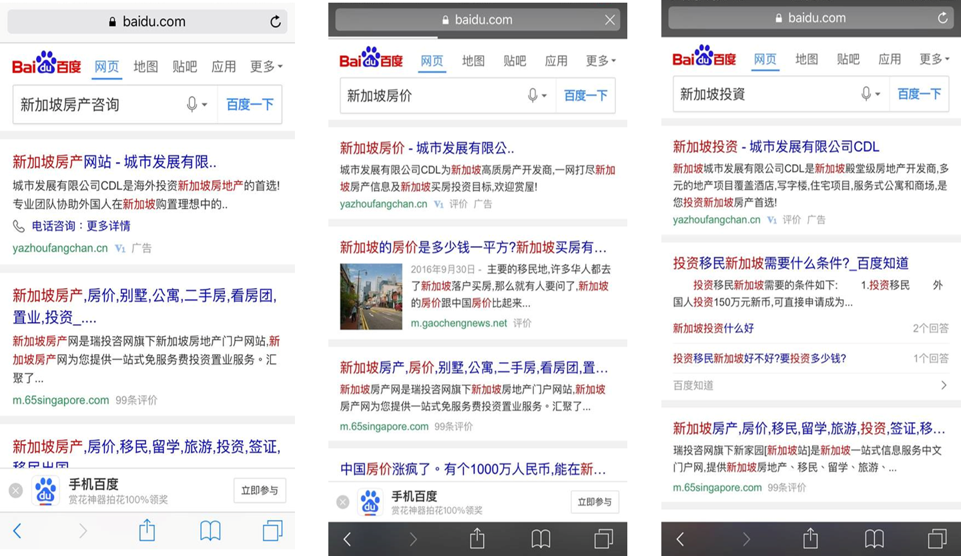Expand 更多 dropdown in left phone
961x556 pixels.
pyautogui.click(x=266, y=67)
